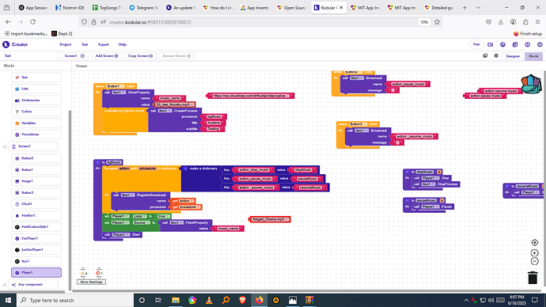Switch to the Designer view
This screenshot has width=546, height=307.
coord(513,56)
